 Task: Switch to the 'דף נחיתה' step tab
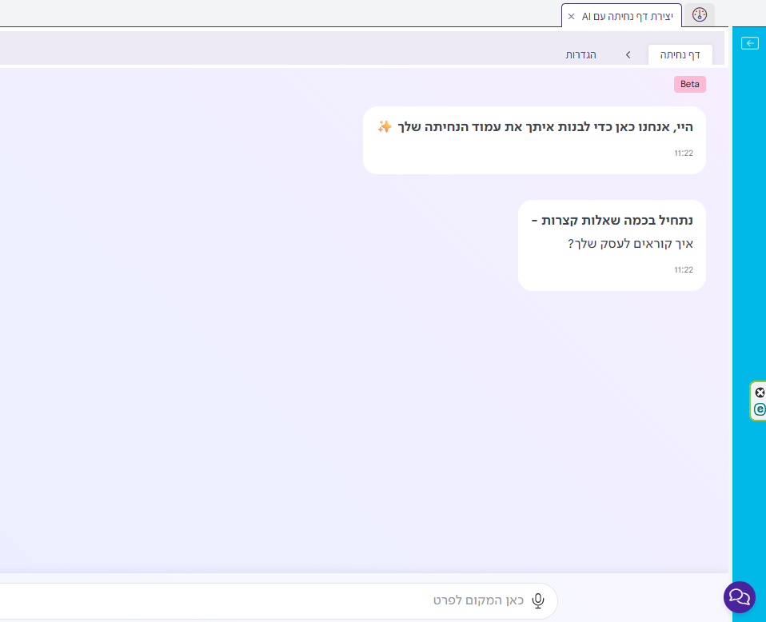point(680,54)
